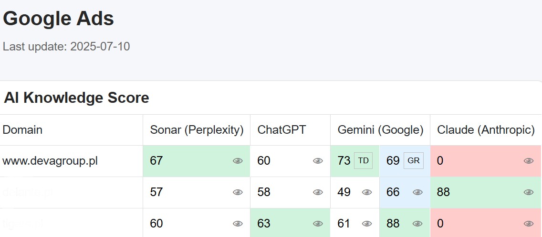Open the www.devagroup.pl domain link
Image resolution: width=542 pixels, height=237 pixels.
(50, 161)
